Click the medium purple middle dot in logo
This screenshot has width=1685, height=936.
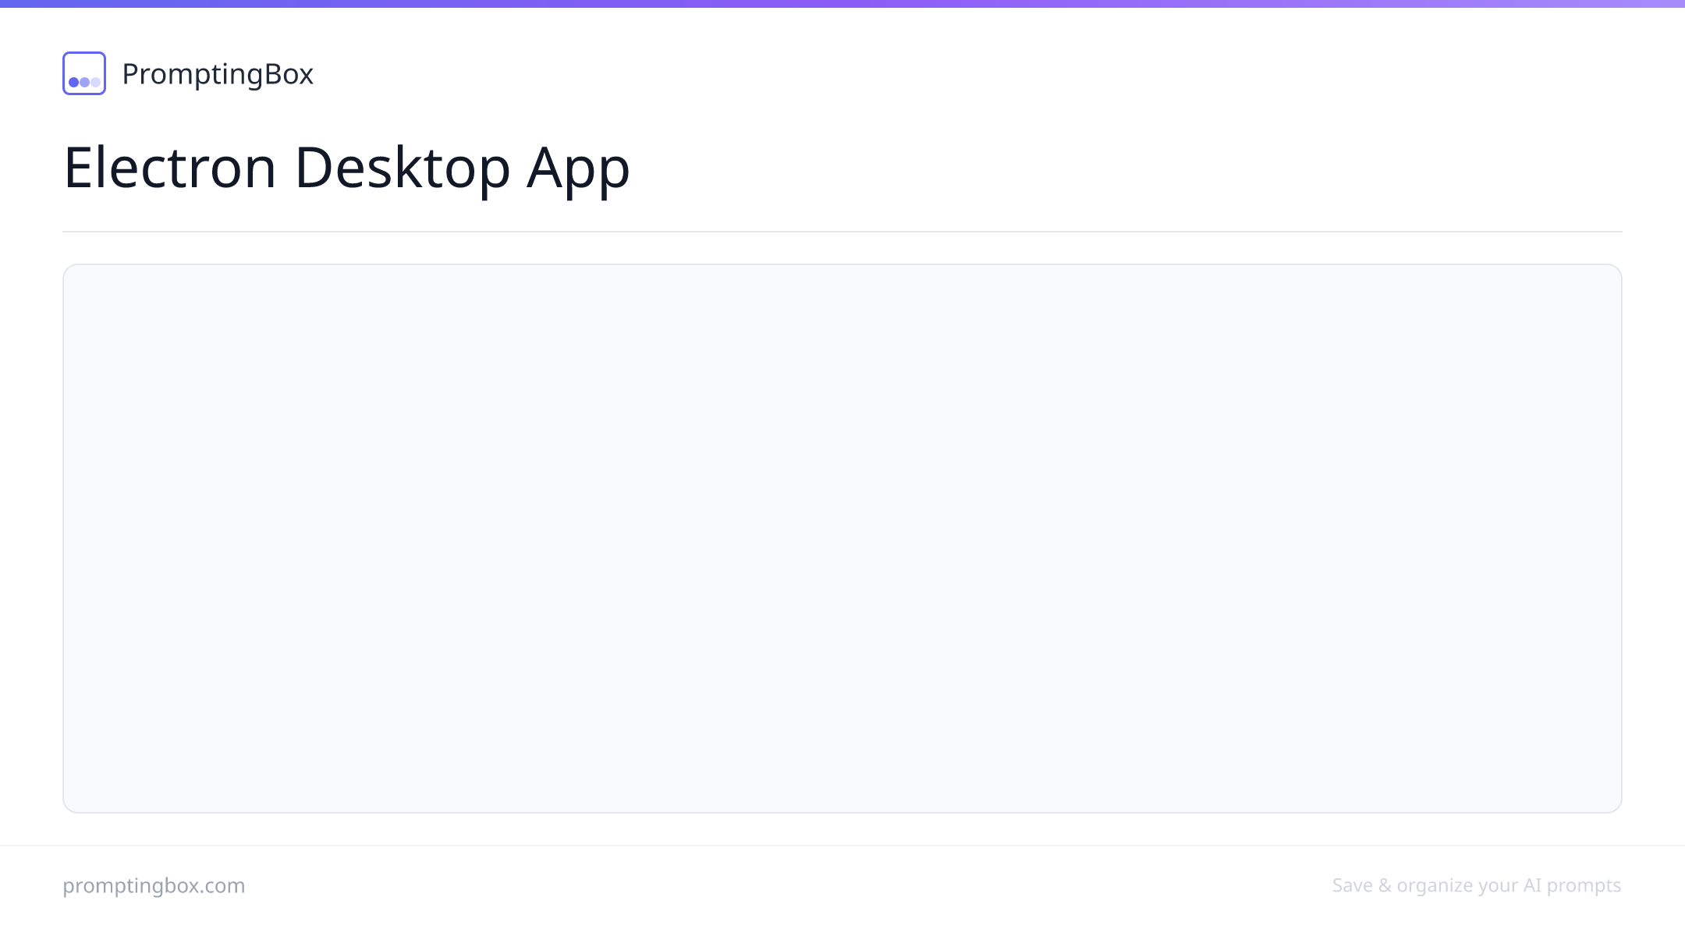coord(84,82)
